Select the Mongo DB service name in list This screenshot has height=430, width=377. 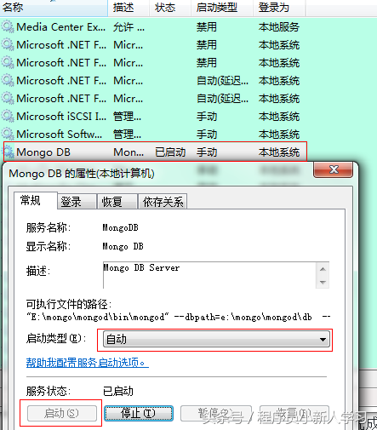(x=43, y=152)
